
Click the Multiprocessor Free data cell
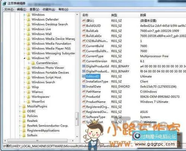pos(154,56)
